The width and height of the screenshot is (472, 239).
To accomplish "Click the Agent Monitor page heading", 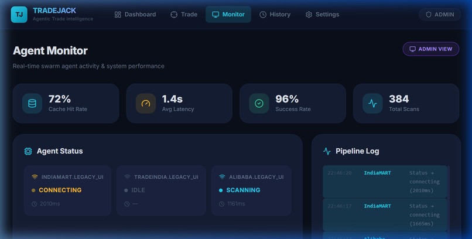I will click(x=50, y=50).
